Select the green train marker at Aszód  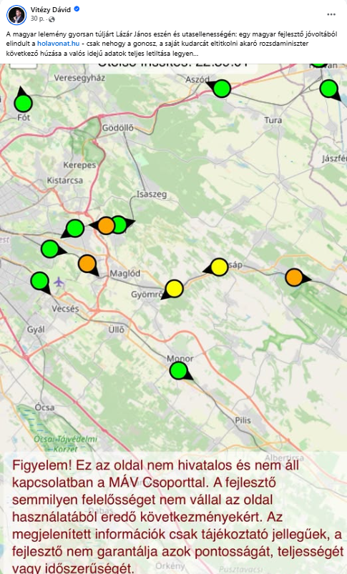tap(222, 89)
